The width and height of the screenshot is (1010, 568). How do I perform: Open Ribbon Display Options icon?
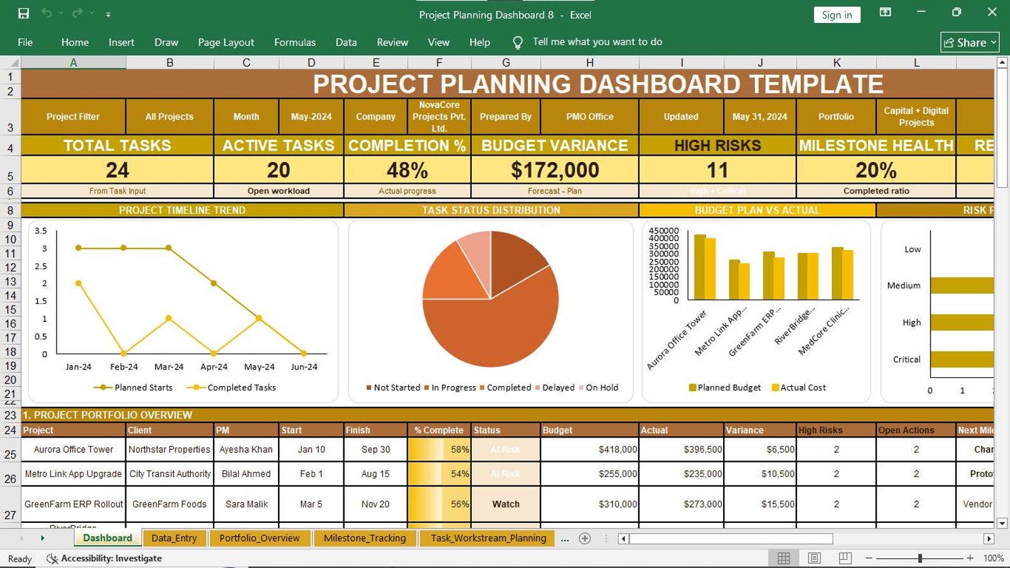pos(885,12)
